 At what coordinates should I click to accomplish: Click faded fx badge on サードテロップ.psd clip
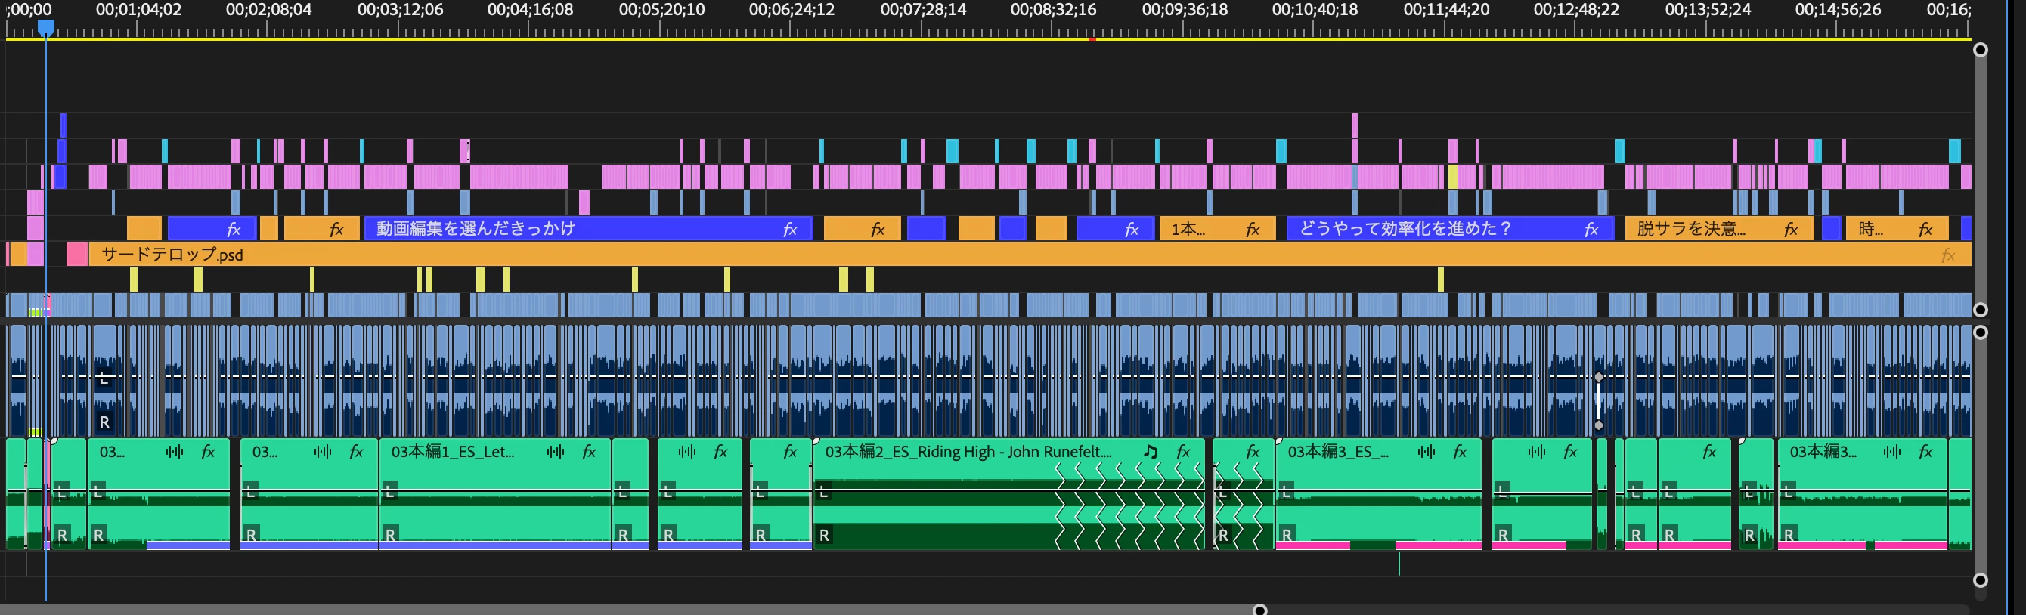(x=1948, y=255)
